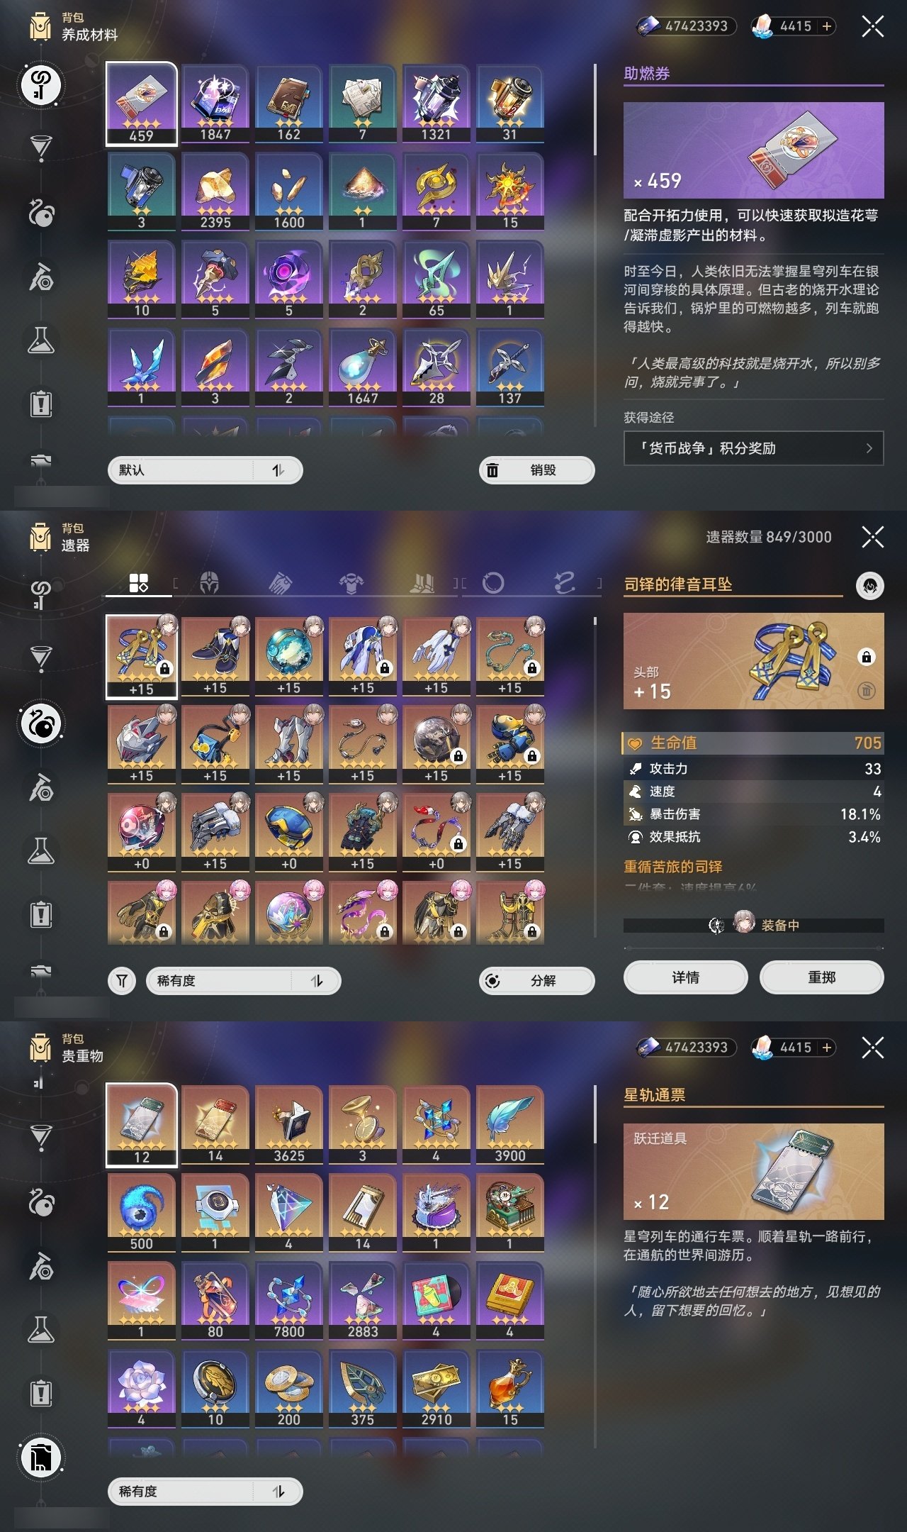Open the relic filter funnel icon

point(122,981)
